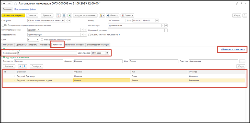Check Указывается в табличной части

pos(42,39)
